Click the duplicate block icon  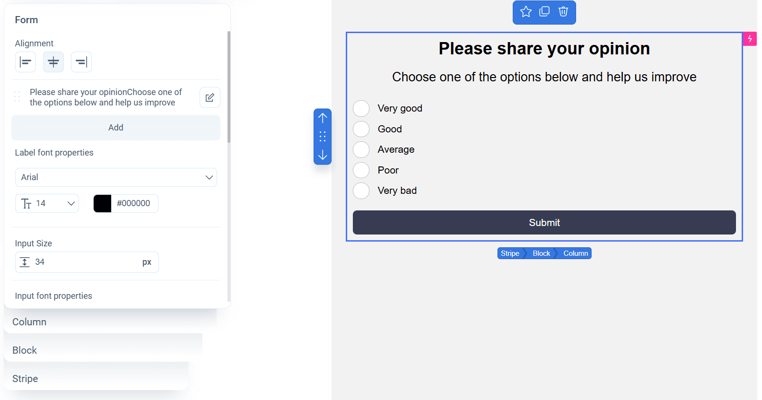(x=544, y=12)
